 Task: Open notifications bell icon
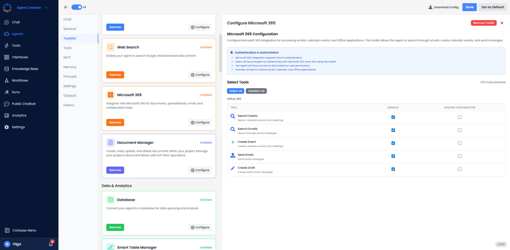tap(51, 244)
